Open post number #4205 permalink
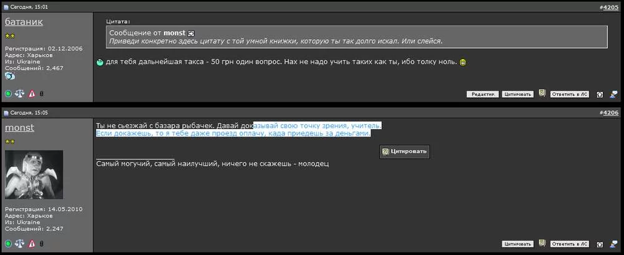 point(611,7)
